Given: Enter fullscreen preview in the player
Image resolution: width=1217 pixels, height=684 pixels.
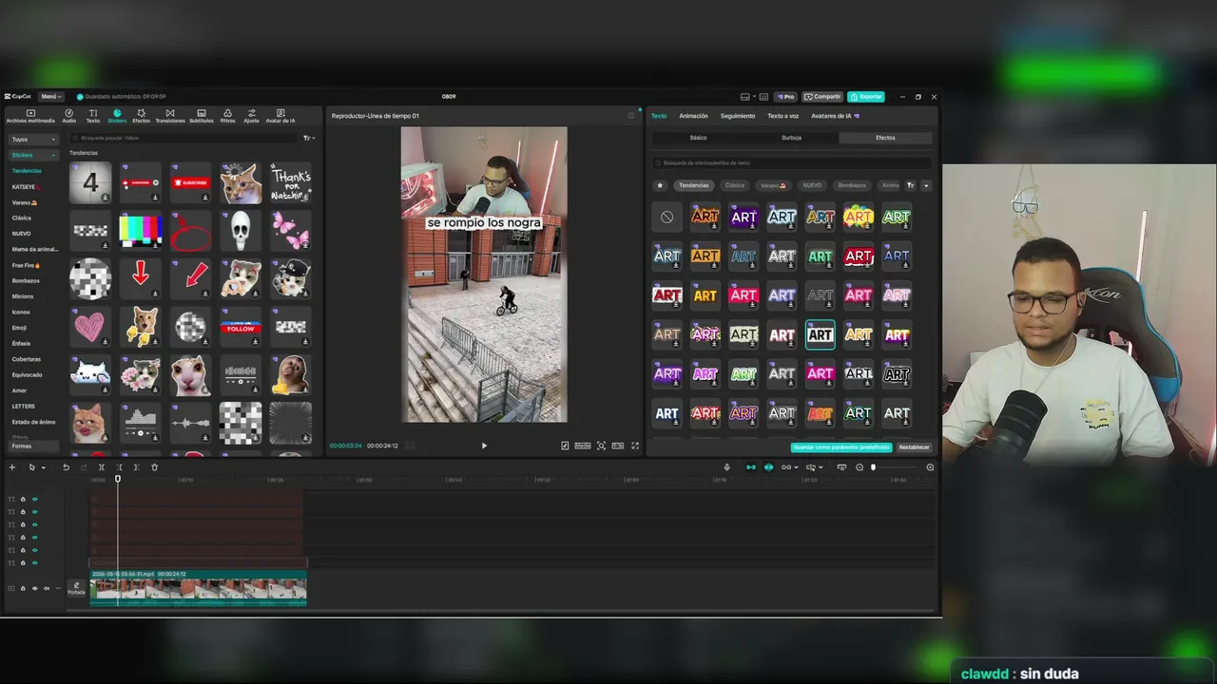Looking at the screenshot, I should point(635,446).
